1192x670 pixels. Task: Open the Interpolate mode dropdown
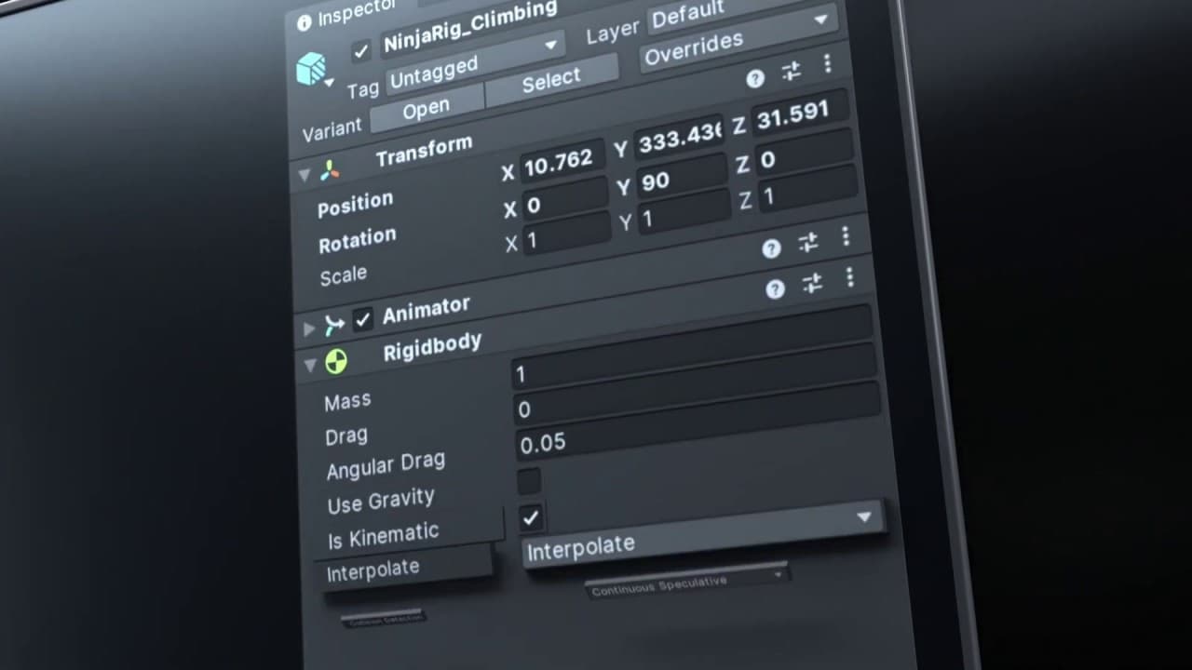pos(703,533)
